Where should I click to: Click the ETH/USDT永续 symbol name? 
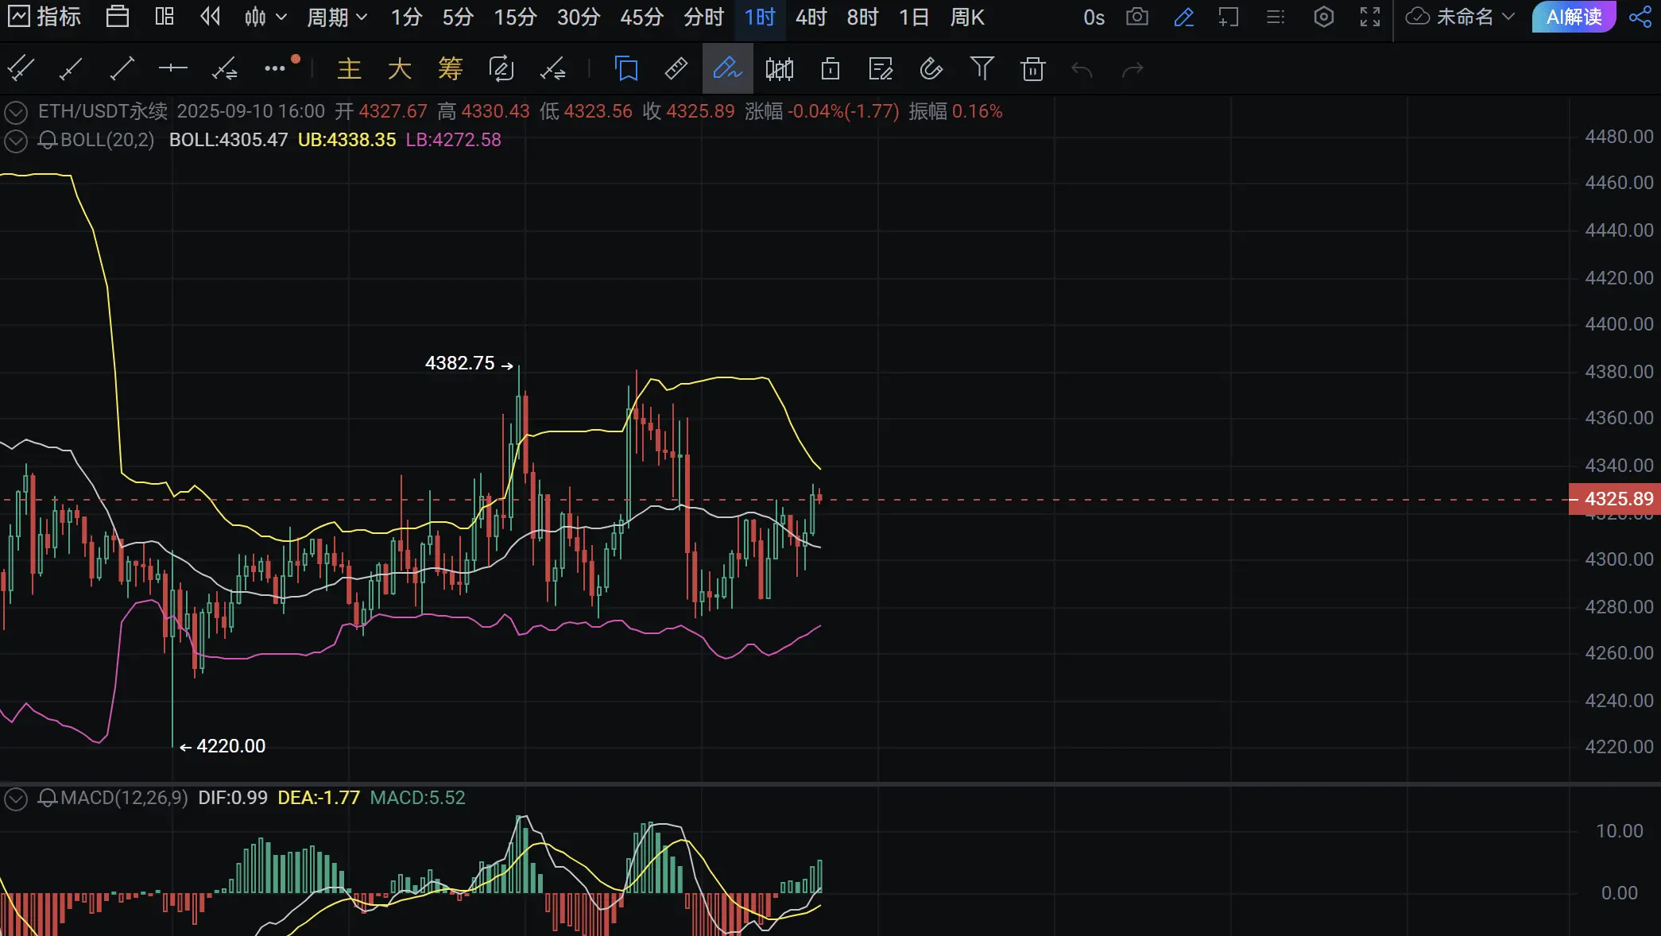tap(103, 111)
